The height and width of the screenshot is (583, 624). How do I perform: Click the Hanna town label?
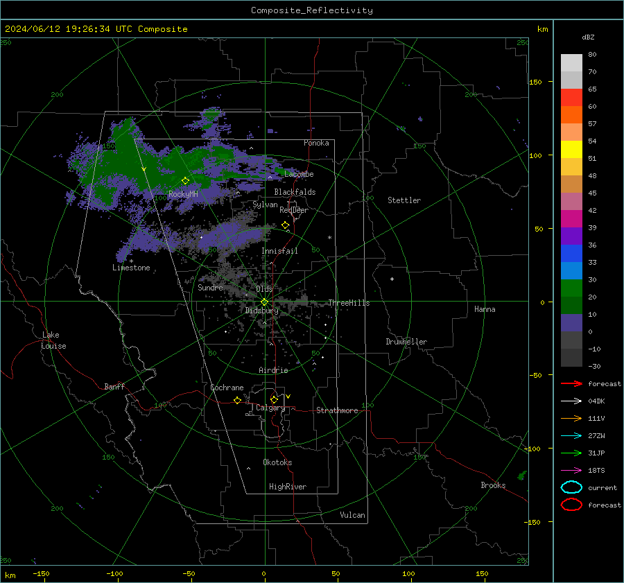[x=485, y=309]
